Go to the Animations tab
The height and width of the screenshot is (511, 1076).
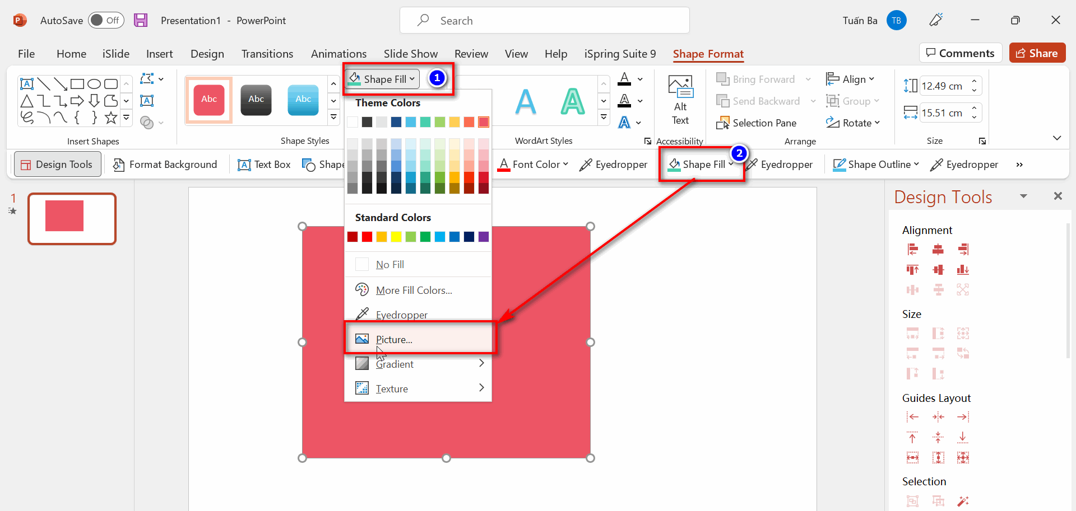pyautogui.click(x=338, y=54)
